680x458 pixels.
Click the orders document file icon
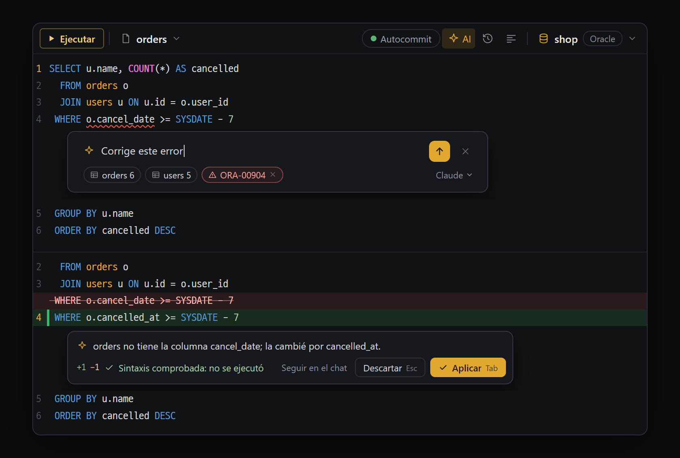click(x=126, y=39)
